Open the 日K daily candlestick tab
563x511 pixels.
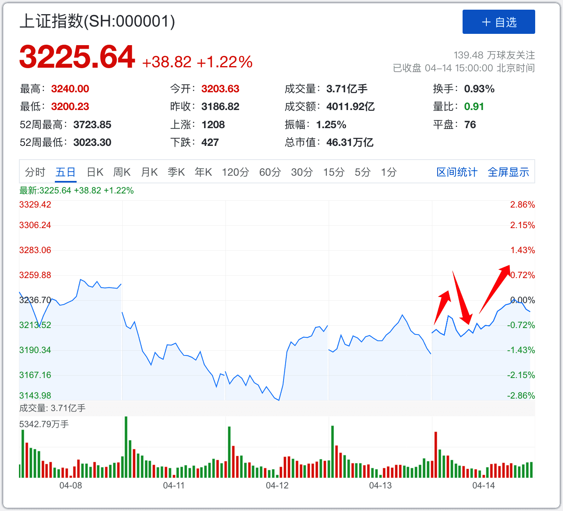[x=95, y=172]
